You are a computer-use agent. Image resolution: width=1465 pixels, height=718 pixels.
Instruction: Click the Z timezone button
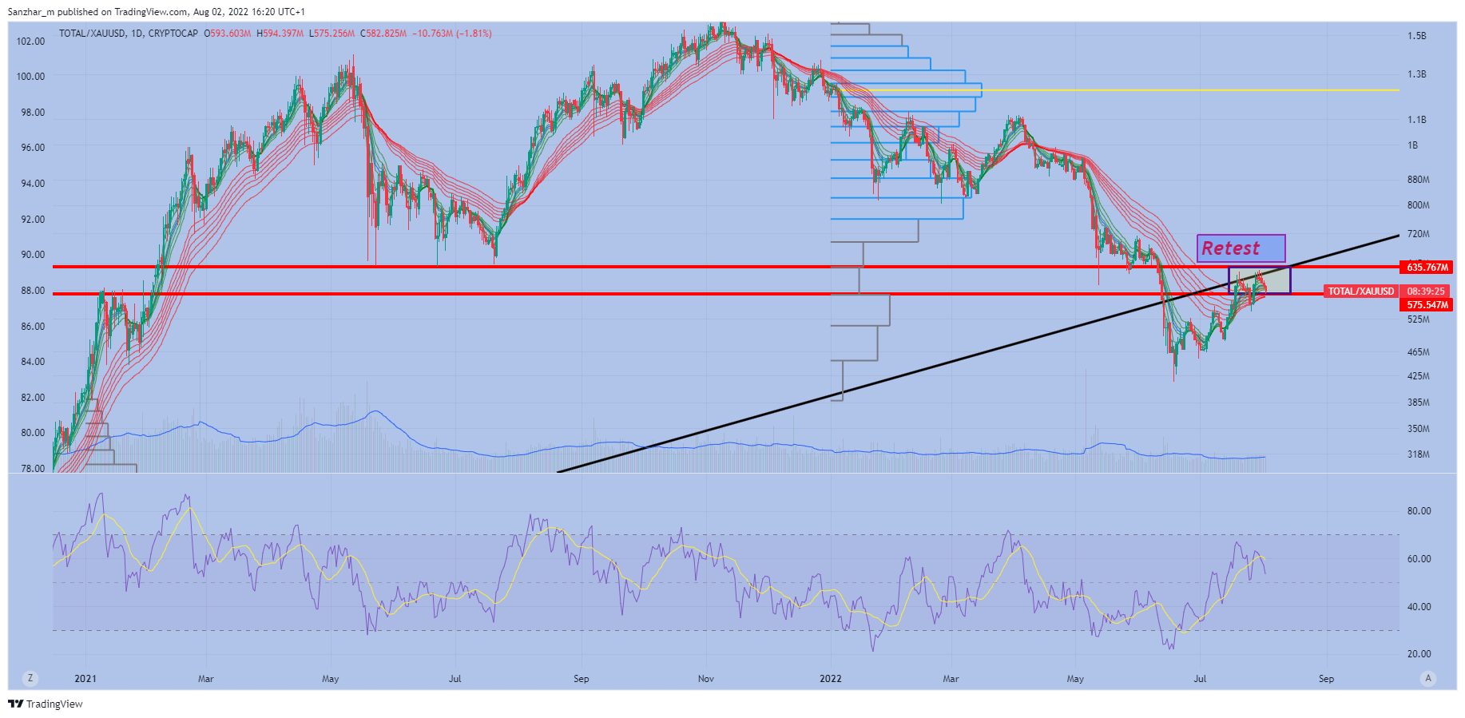(x=30, y=678)
